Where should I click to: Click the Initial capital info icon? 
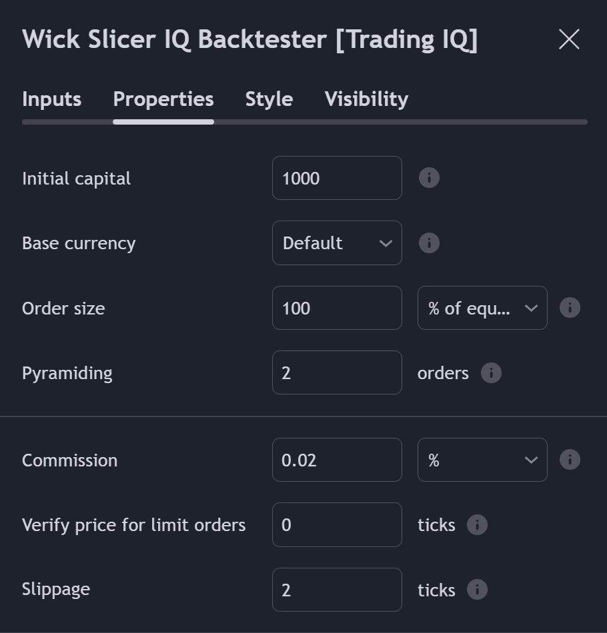tap(429, 178)
